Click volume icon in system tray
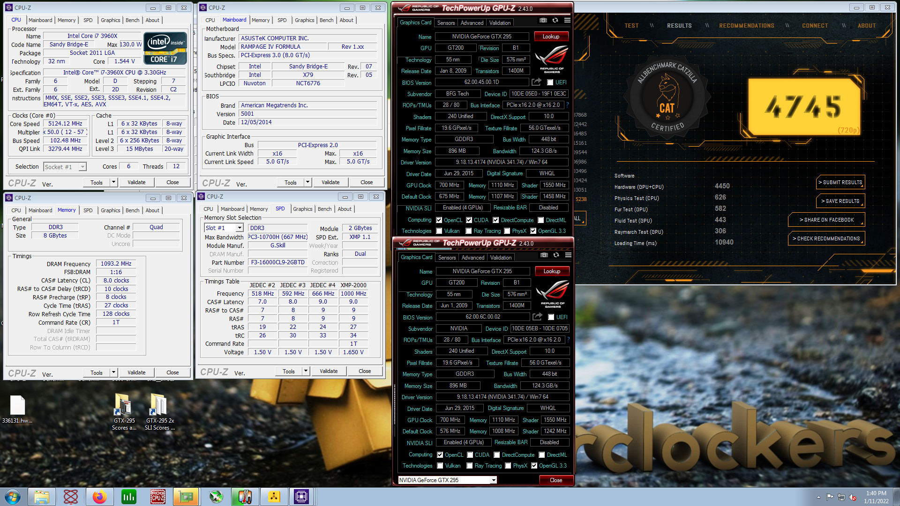 pos(853,497)
